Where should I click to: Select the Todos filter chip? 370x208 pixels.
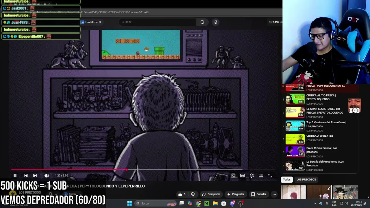coord(287,179)
